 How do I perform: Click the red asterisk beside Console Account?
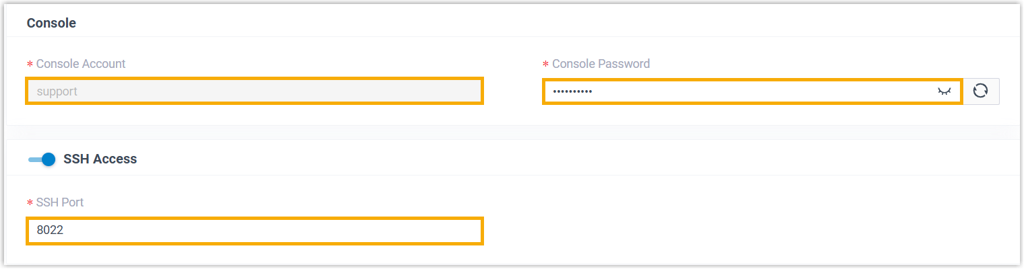[30, 65]
